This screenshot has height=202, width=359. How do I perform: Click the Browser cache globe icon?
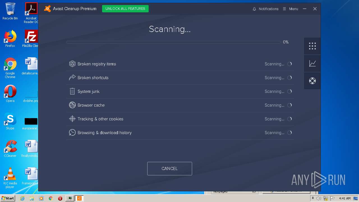coord(72,105)
